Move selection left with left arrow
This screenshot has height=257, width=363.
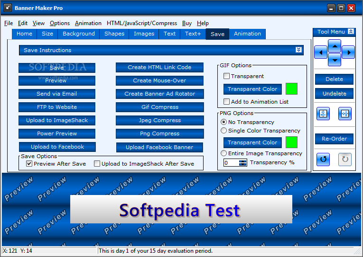[x=321, y=52]
